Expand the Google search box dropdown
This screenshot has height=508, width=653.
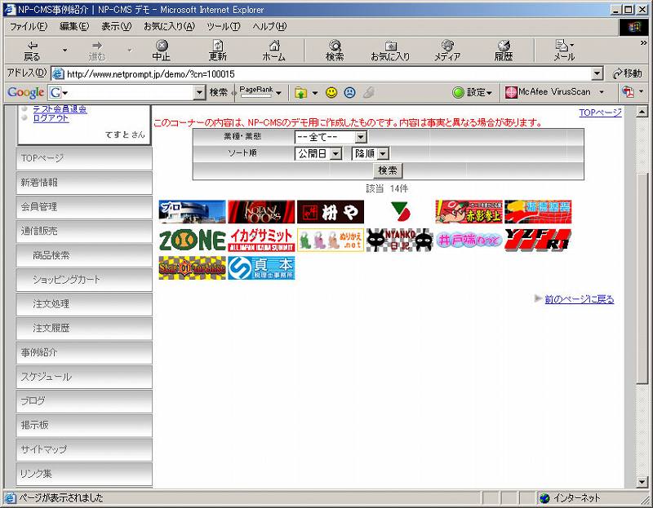[x=200, y=92]
